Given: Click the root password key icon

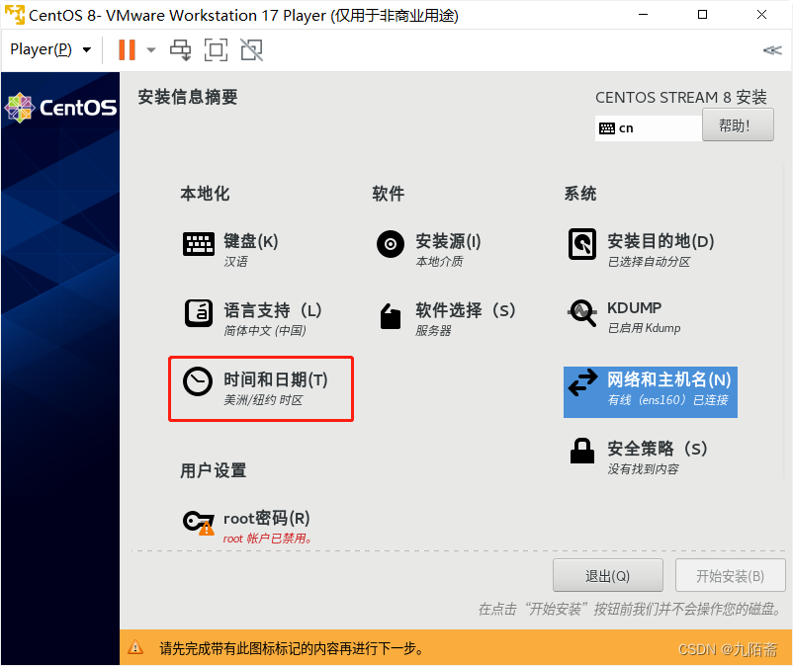Looking at the screenshot, I should pyautogui.click(x=198, y=523).
